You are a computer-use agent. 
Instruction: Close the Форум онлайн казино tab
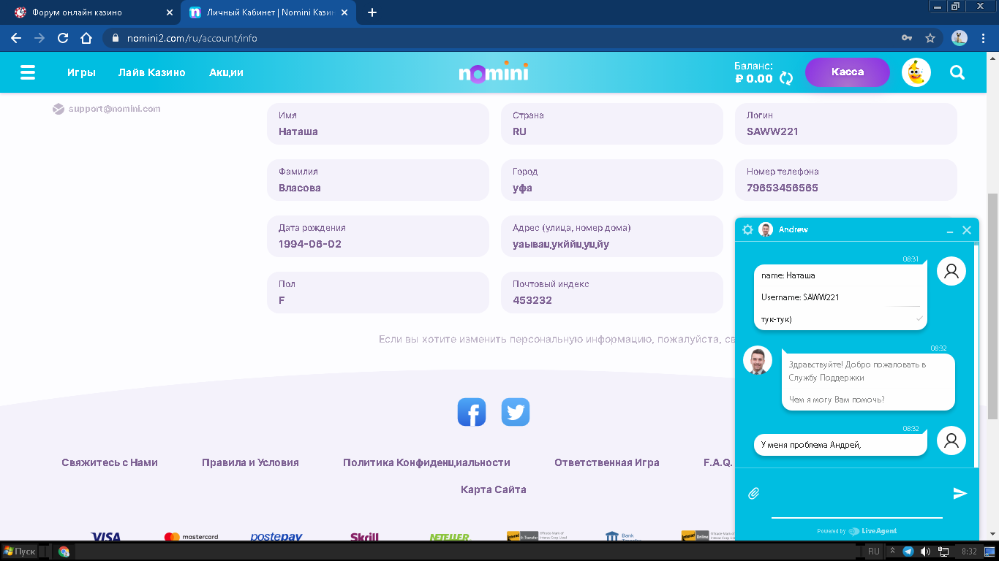click(170, 12)
